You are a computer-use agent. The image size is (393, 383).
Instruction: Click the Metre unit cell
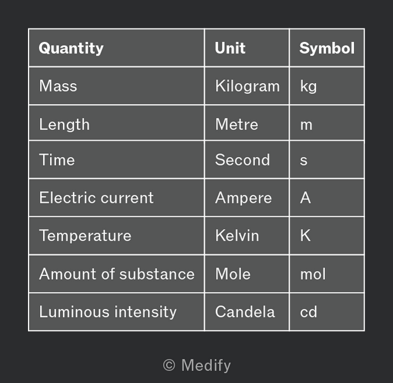(x=247, y=123)
